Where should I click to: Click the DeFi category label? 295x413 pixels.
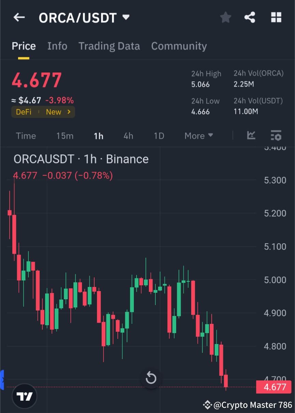pyautogui.click(x=23, y=112)
